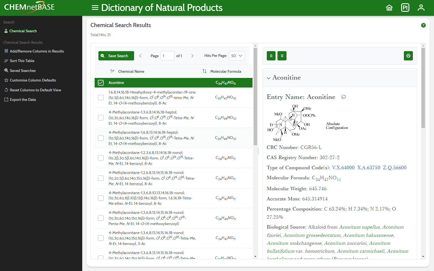Go to previous results page arrow
434x271 pixels.
(140, 56)
